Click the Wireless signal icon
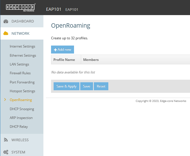Screen dimensions: 190x156 click(6, 140)
